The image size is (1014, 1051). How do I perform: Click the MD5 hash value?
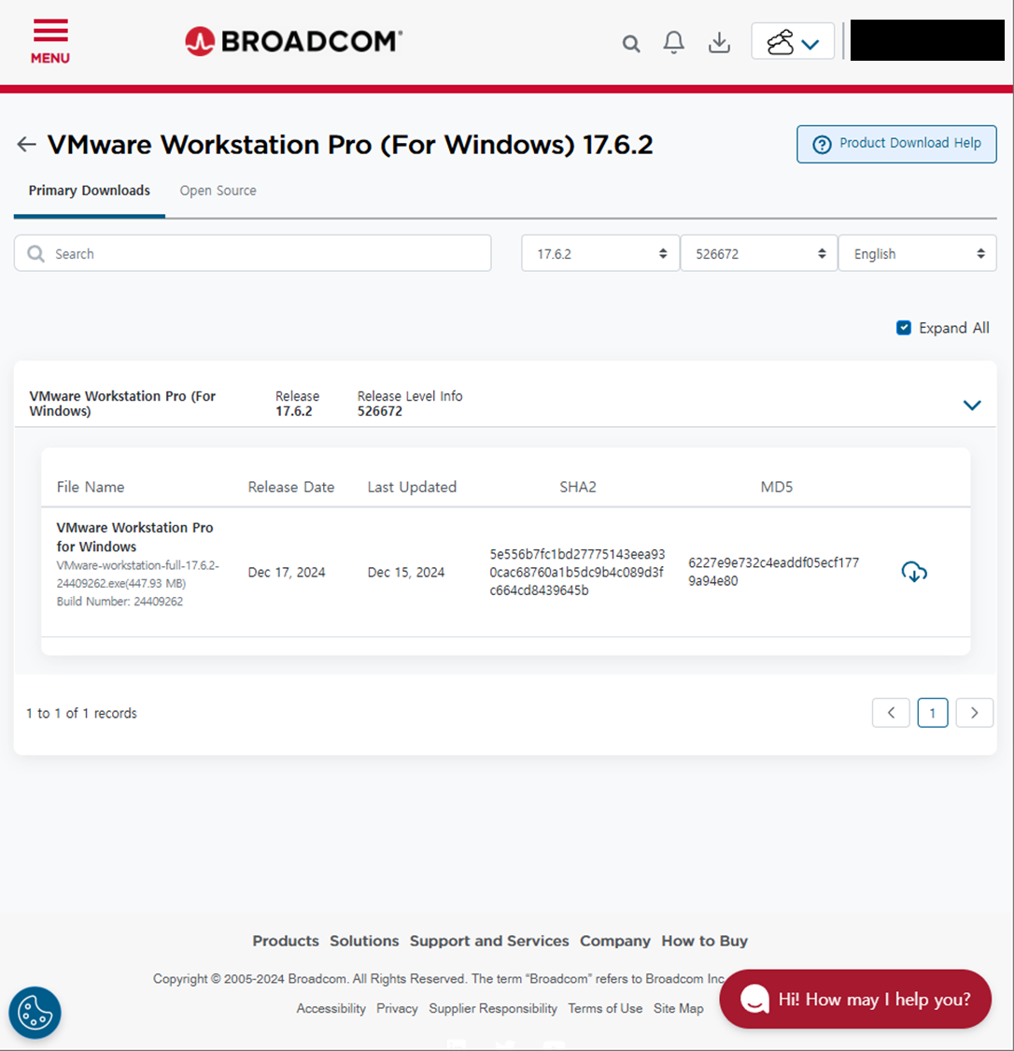(x=773, y=572)
